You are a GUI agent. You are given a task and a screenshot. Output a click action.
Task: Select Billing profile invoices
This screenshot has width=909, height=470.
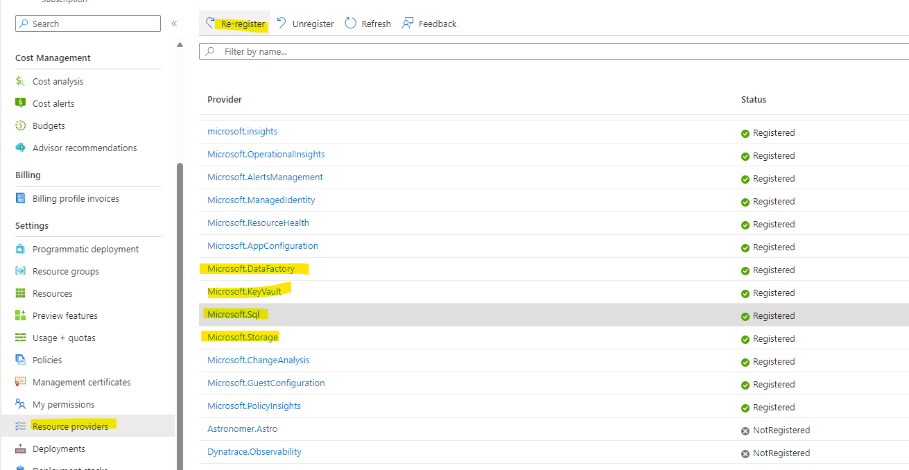(x=76, y=198)
